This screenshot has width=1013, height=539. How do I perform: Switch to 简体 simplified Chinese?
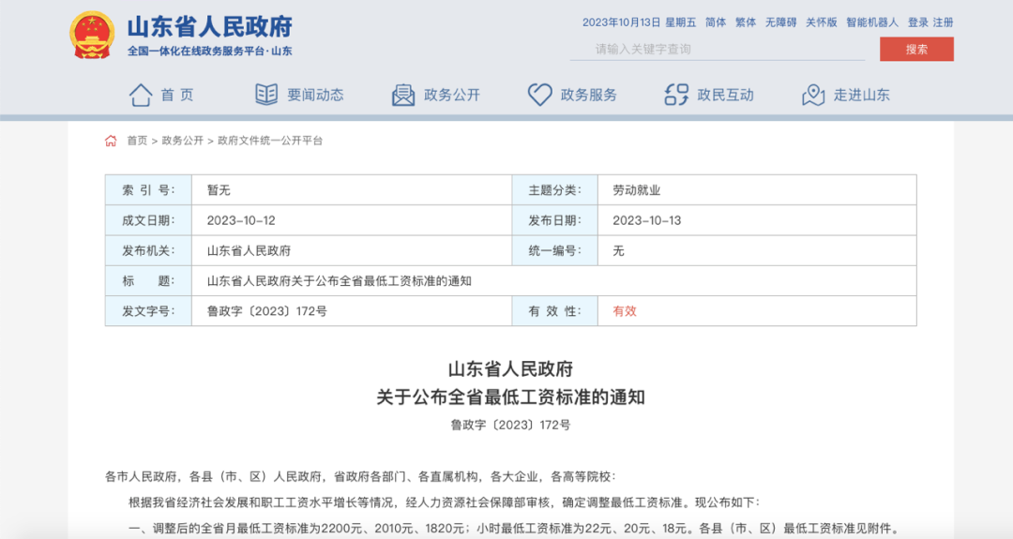(715, 22)
